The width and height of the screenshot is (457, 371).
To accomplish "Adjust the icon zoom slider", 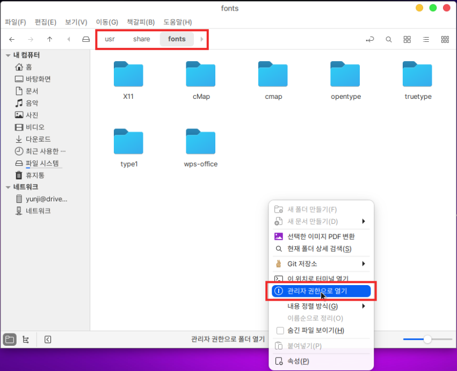I will 427,339.
